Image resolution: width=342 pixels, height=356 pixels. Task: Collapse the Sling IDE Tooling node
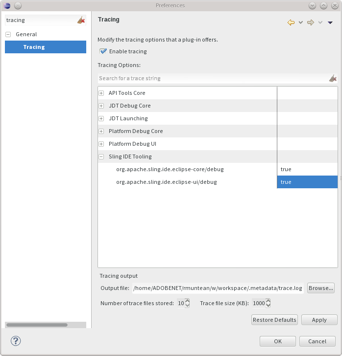click(x=101, y=156)
